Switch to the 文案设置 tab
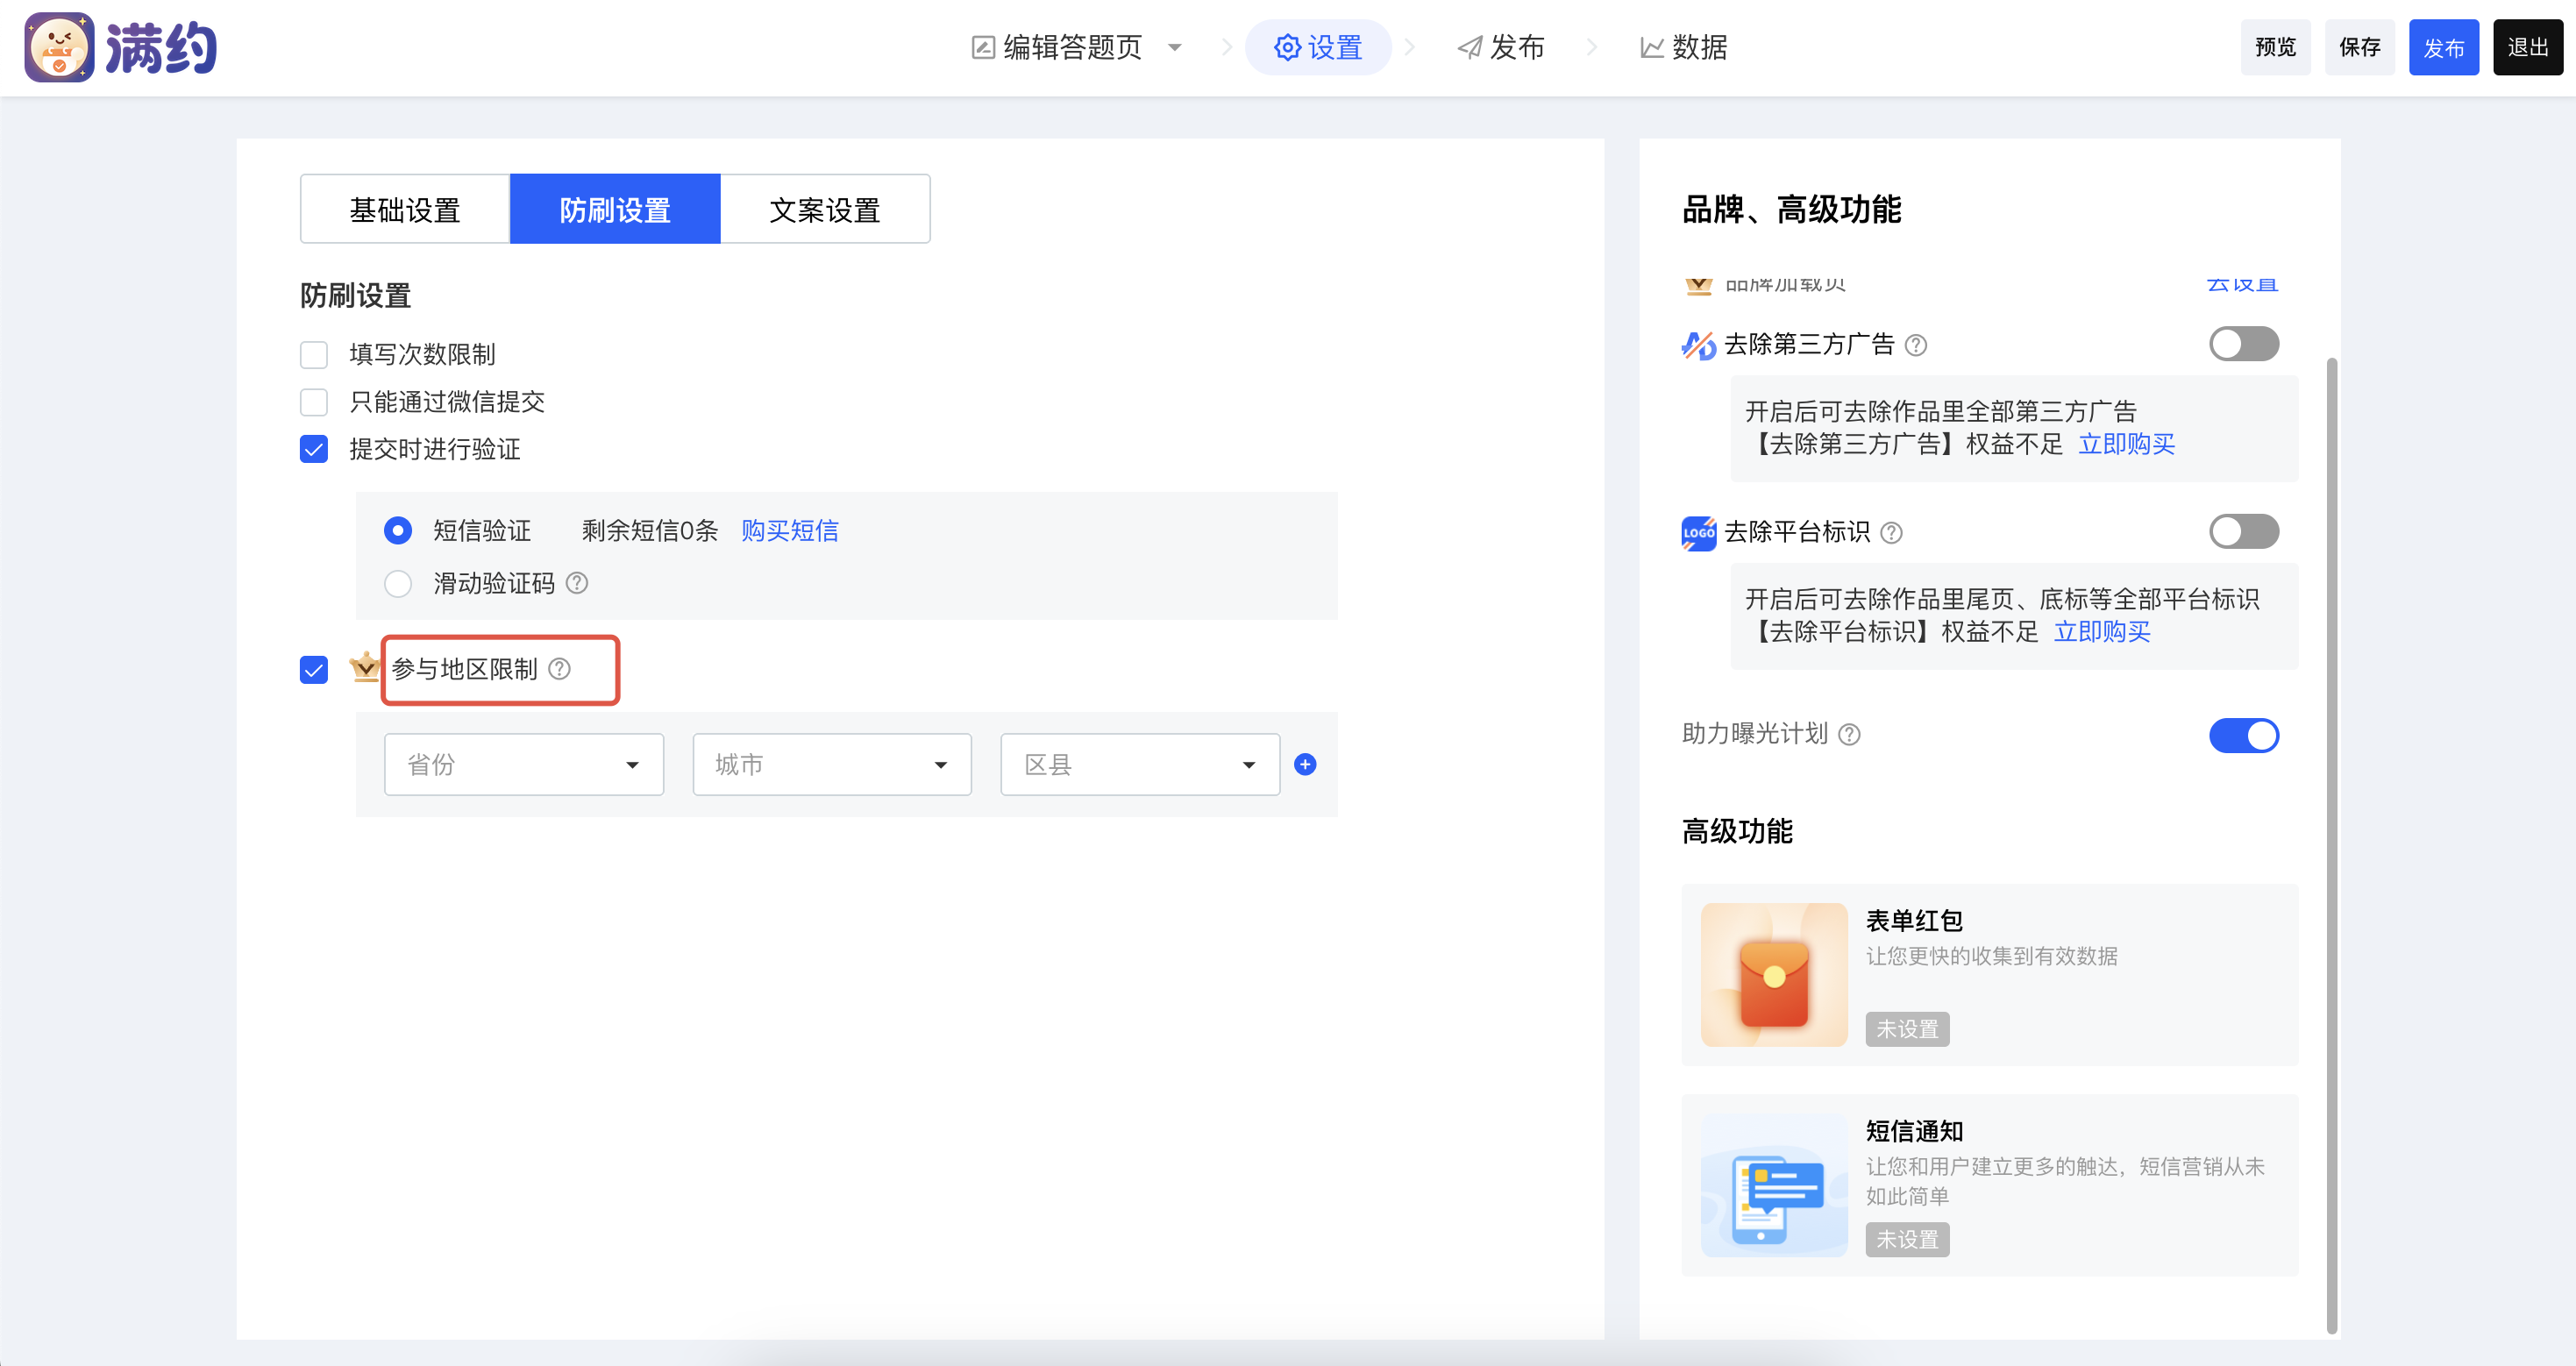Screen dimensions: 2576x1366 (825, 209)
